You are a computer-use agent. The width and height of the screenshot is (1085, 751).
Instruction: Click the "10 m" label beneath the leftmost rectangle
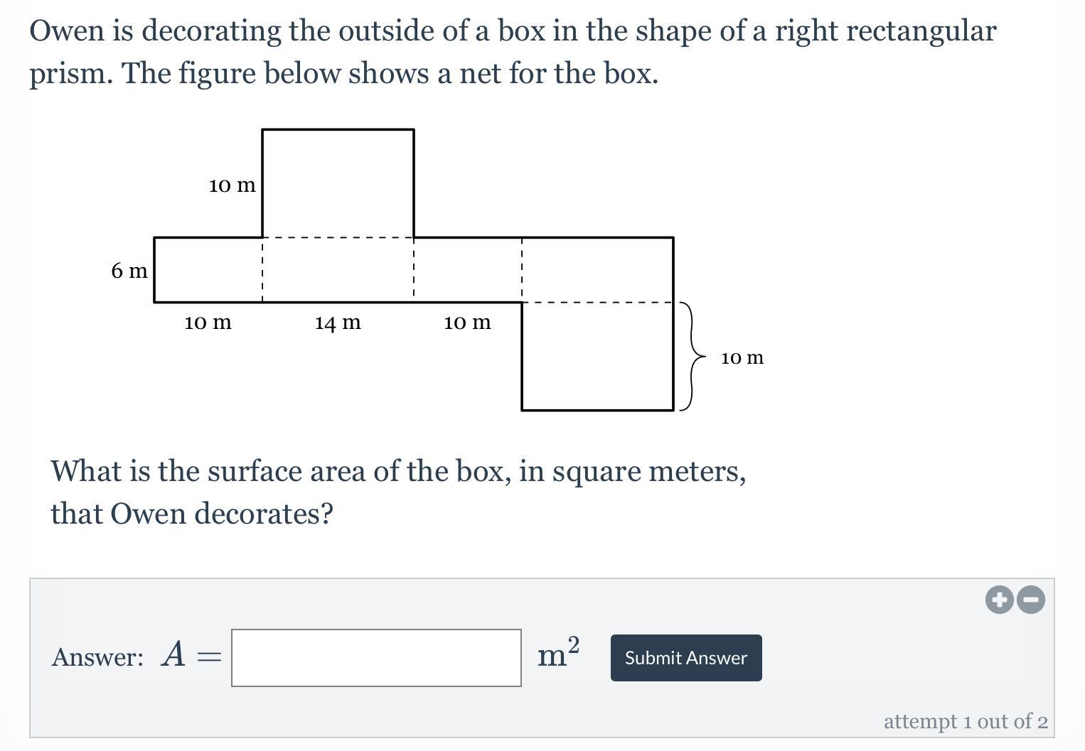point(208,323)
